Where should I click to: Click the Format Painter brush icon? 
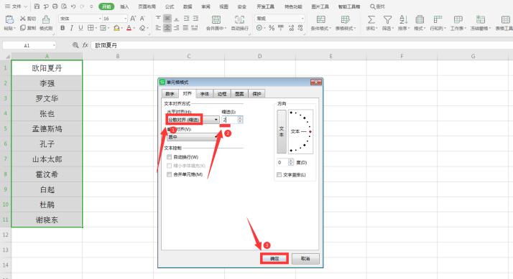(x=46, y=19)
